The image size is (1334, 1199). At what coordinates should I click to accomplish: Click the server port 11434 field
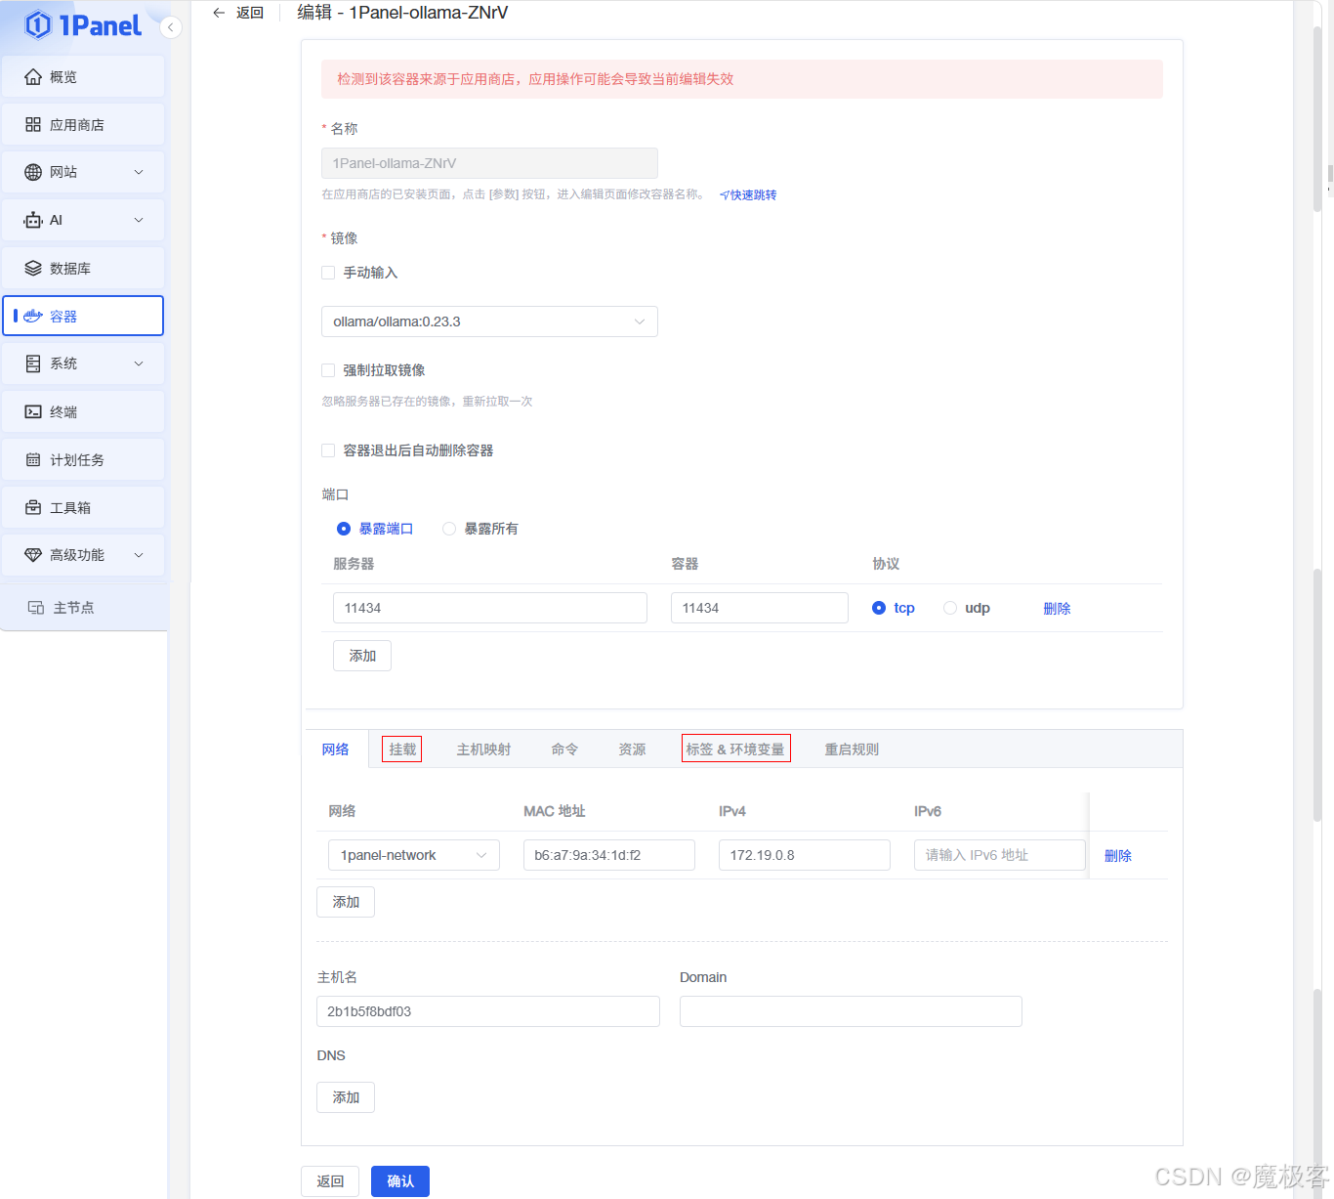coord(490,608)
